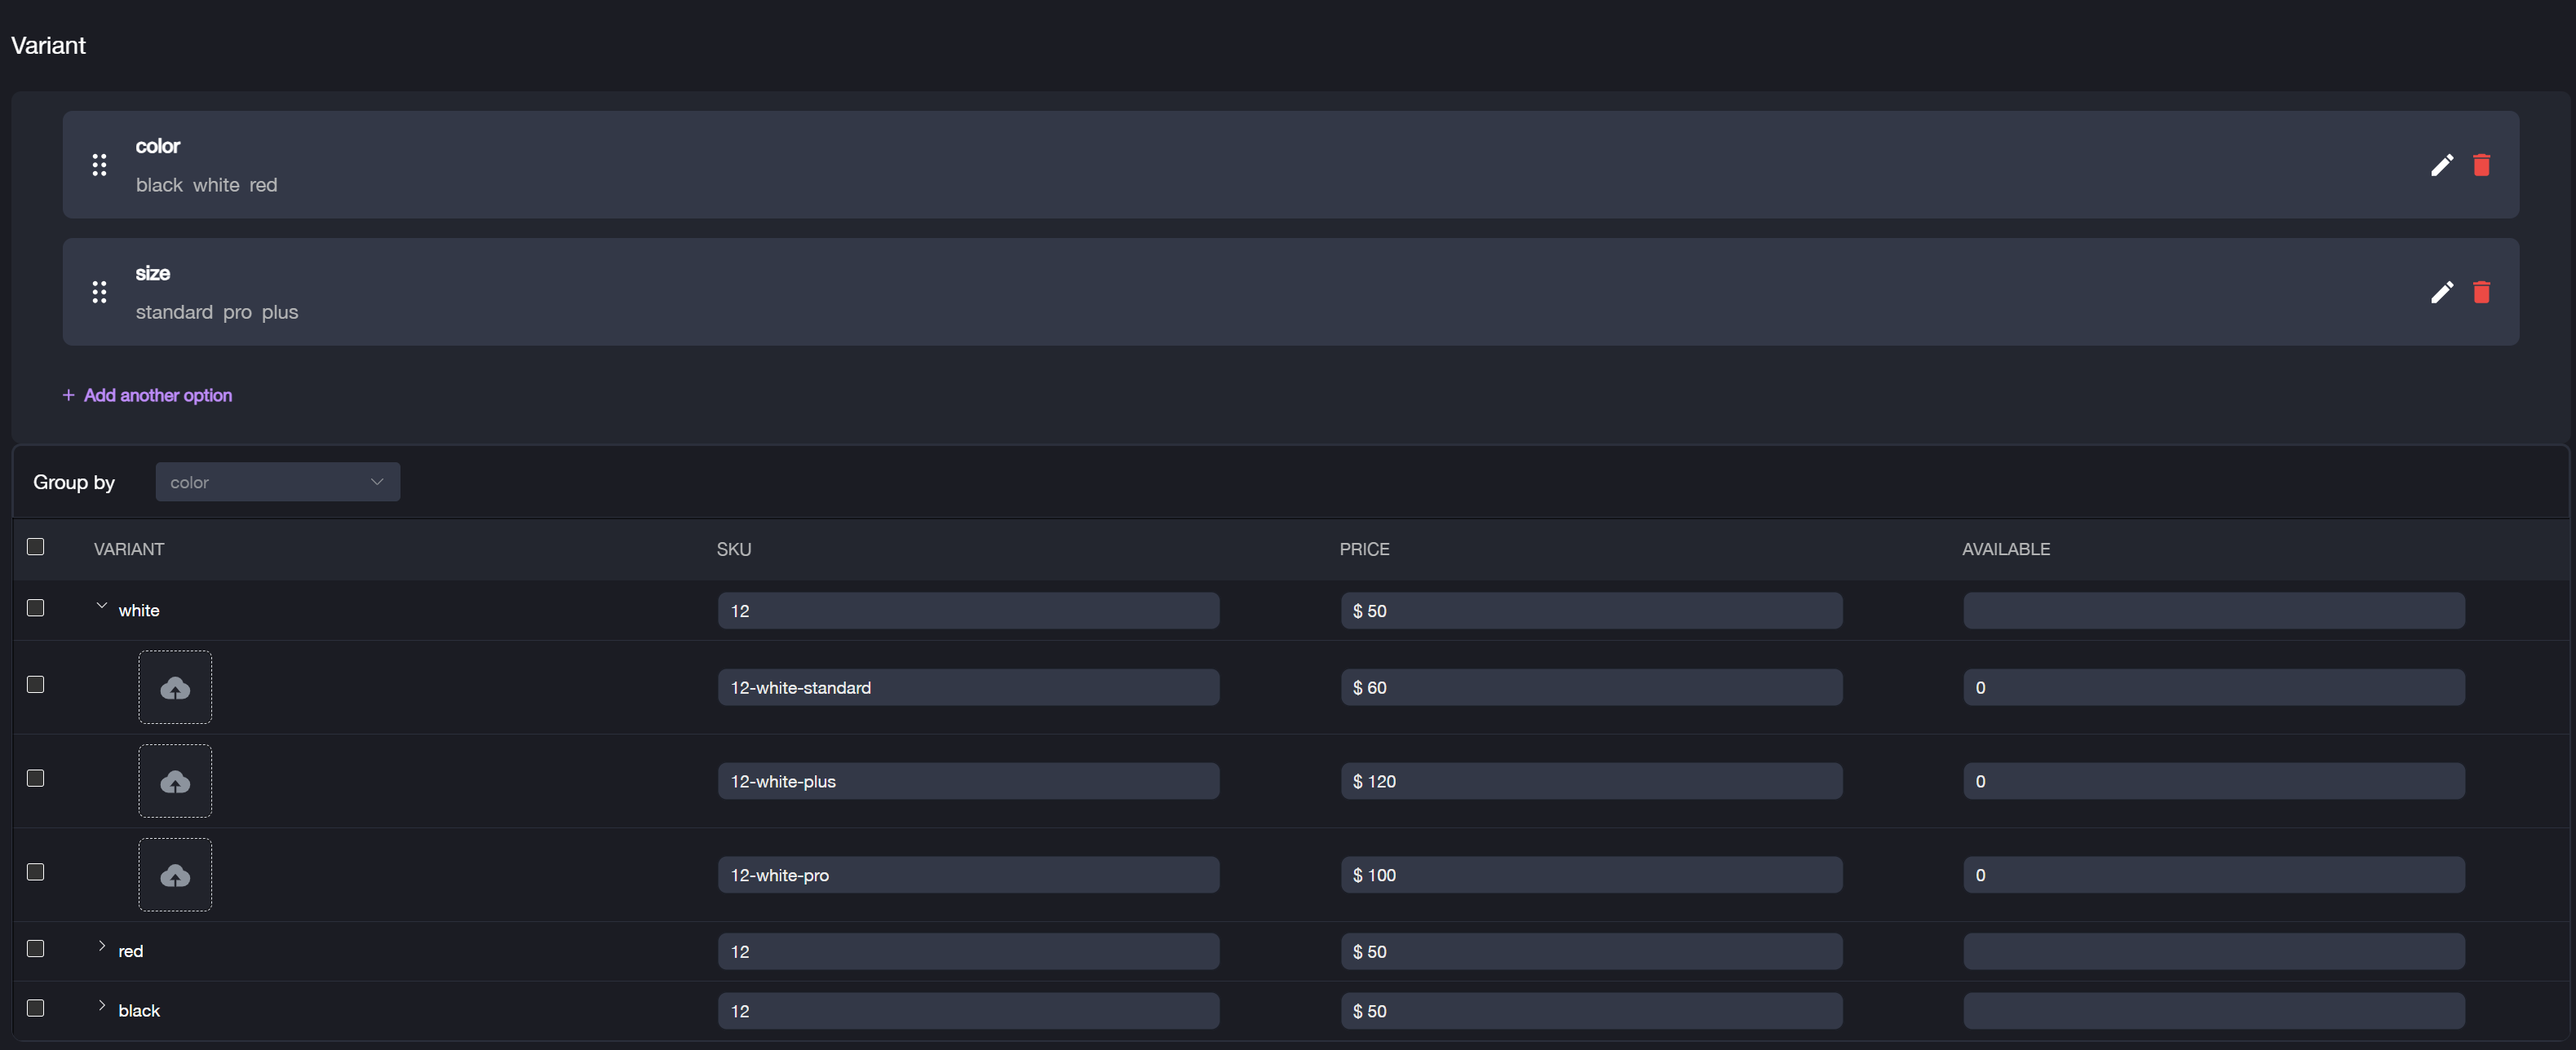
Task: Click the price field showing $ 120
Action: [x=1591, y=781]
